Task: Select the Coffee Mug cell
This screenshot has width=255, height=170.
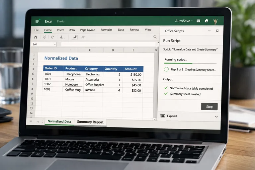Action: click(73, 90)
